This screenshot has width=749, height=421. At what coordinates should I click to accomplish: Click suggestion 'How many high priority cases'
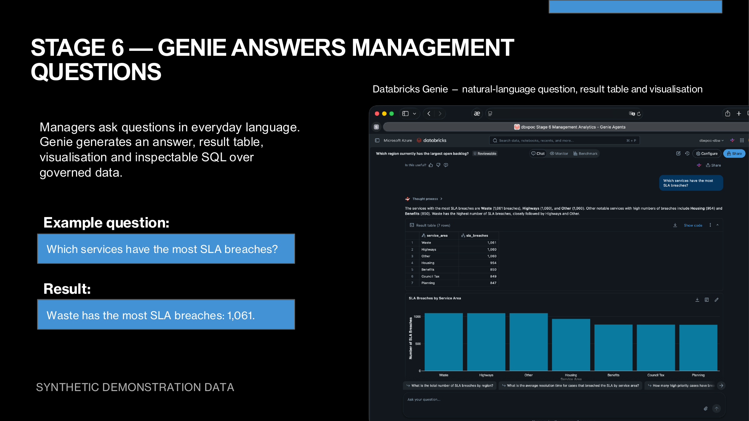point(681,385)
